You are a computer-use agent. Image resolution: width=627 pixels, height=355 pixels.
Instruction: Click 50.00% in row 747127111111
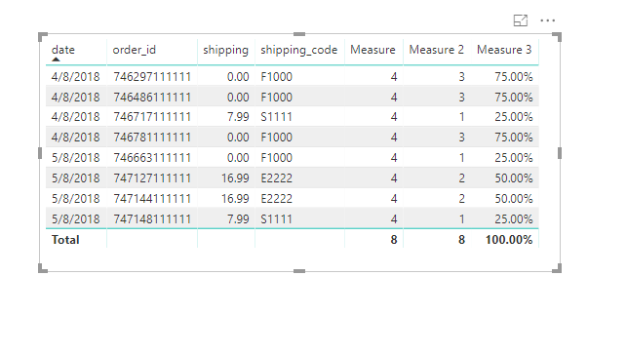[514, 177]
